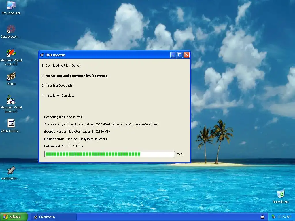Select Microsoft Visual Basic 6.0 shortcut

click(x=11, y=104)
